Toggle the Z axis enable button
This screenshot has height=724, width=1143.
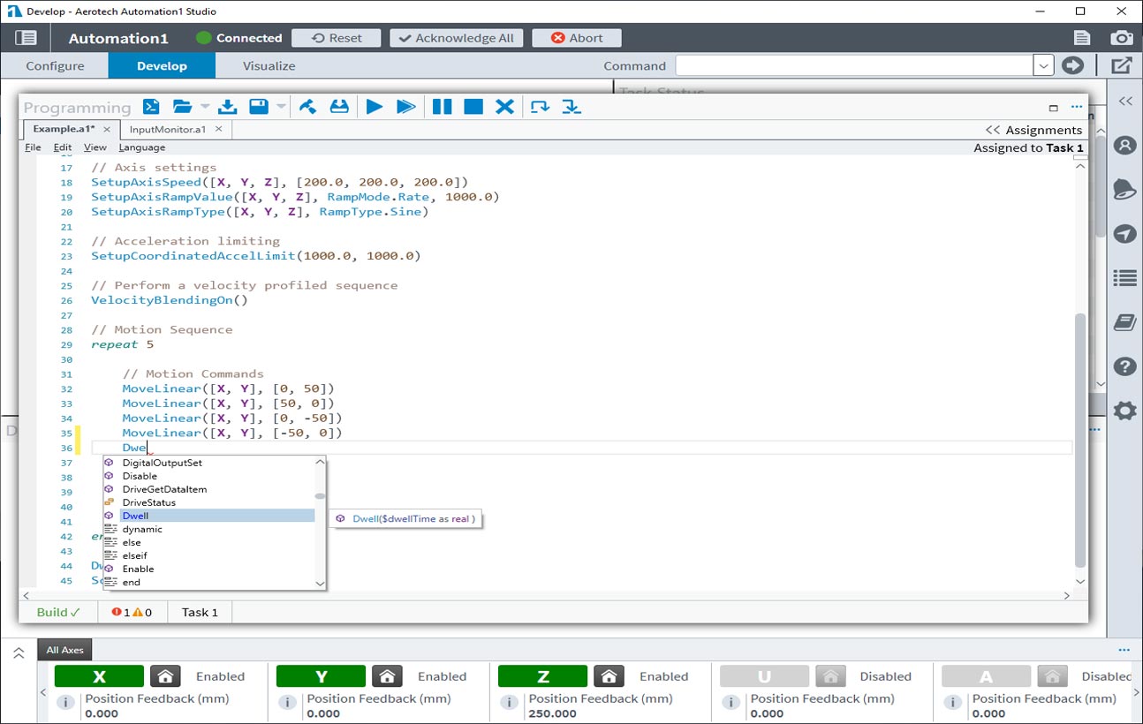542,676
